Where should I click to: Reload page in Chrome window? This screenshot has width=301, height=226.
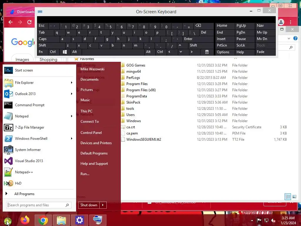[x=29, y=22]
